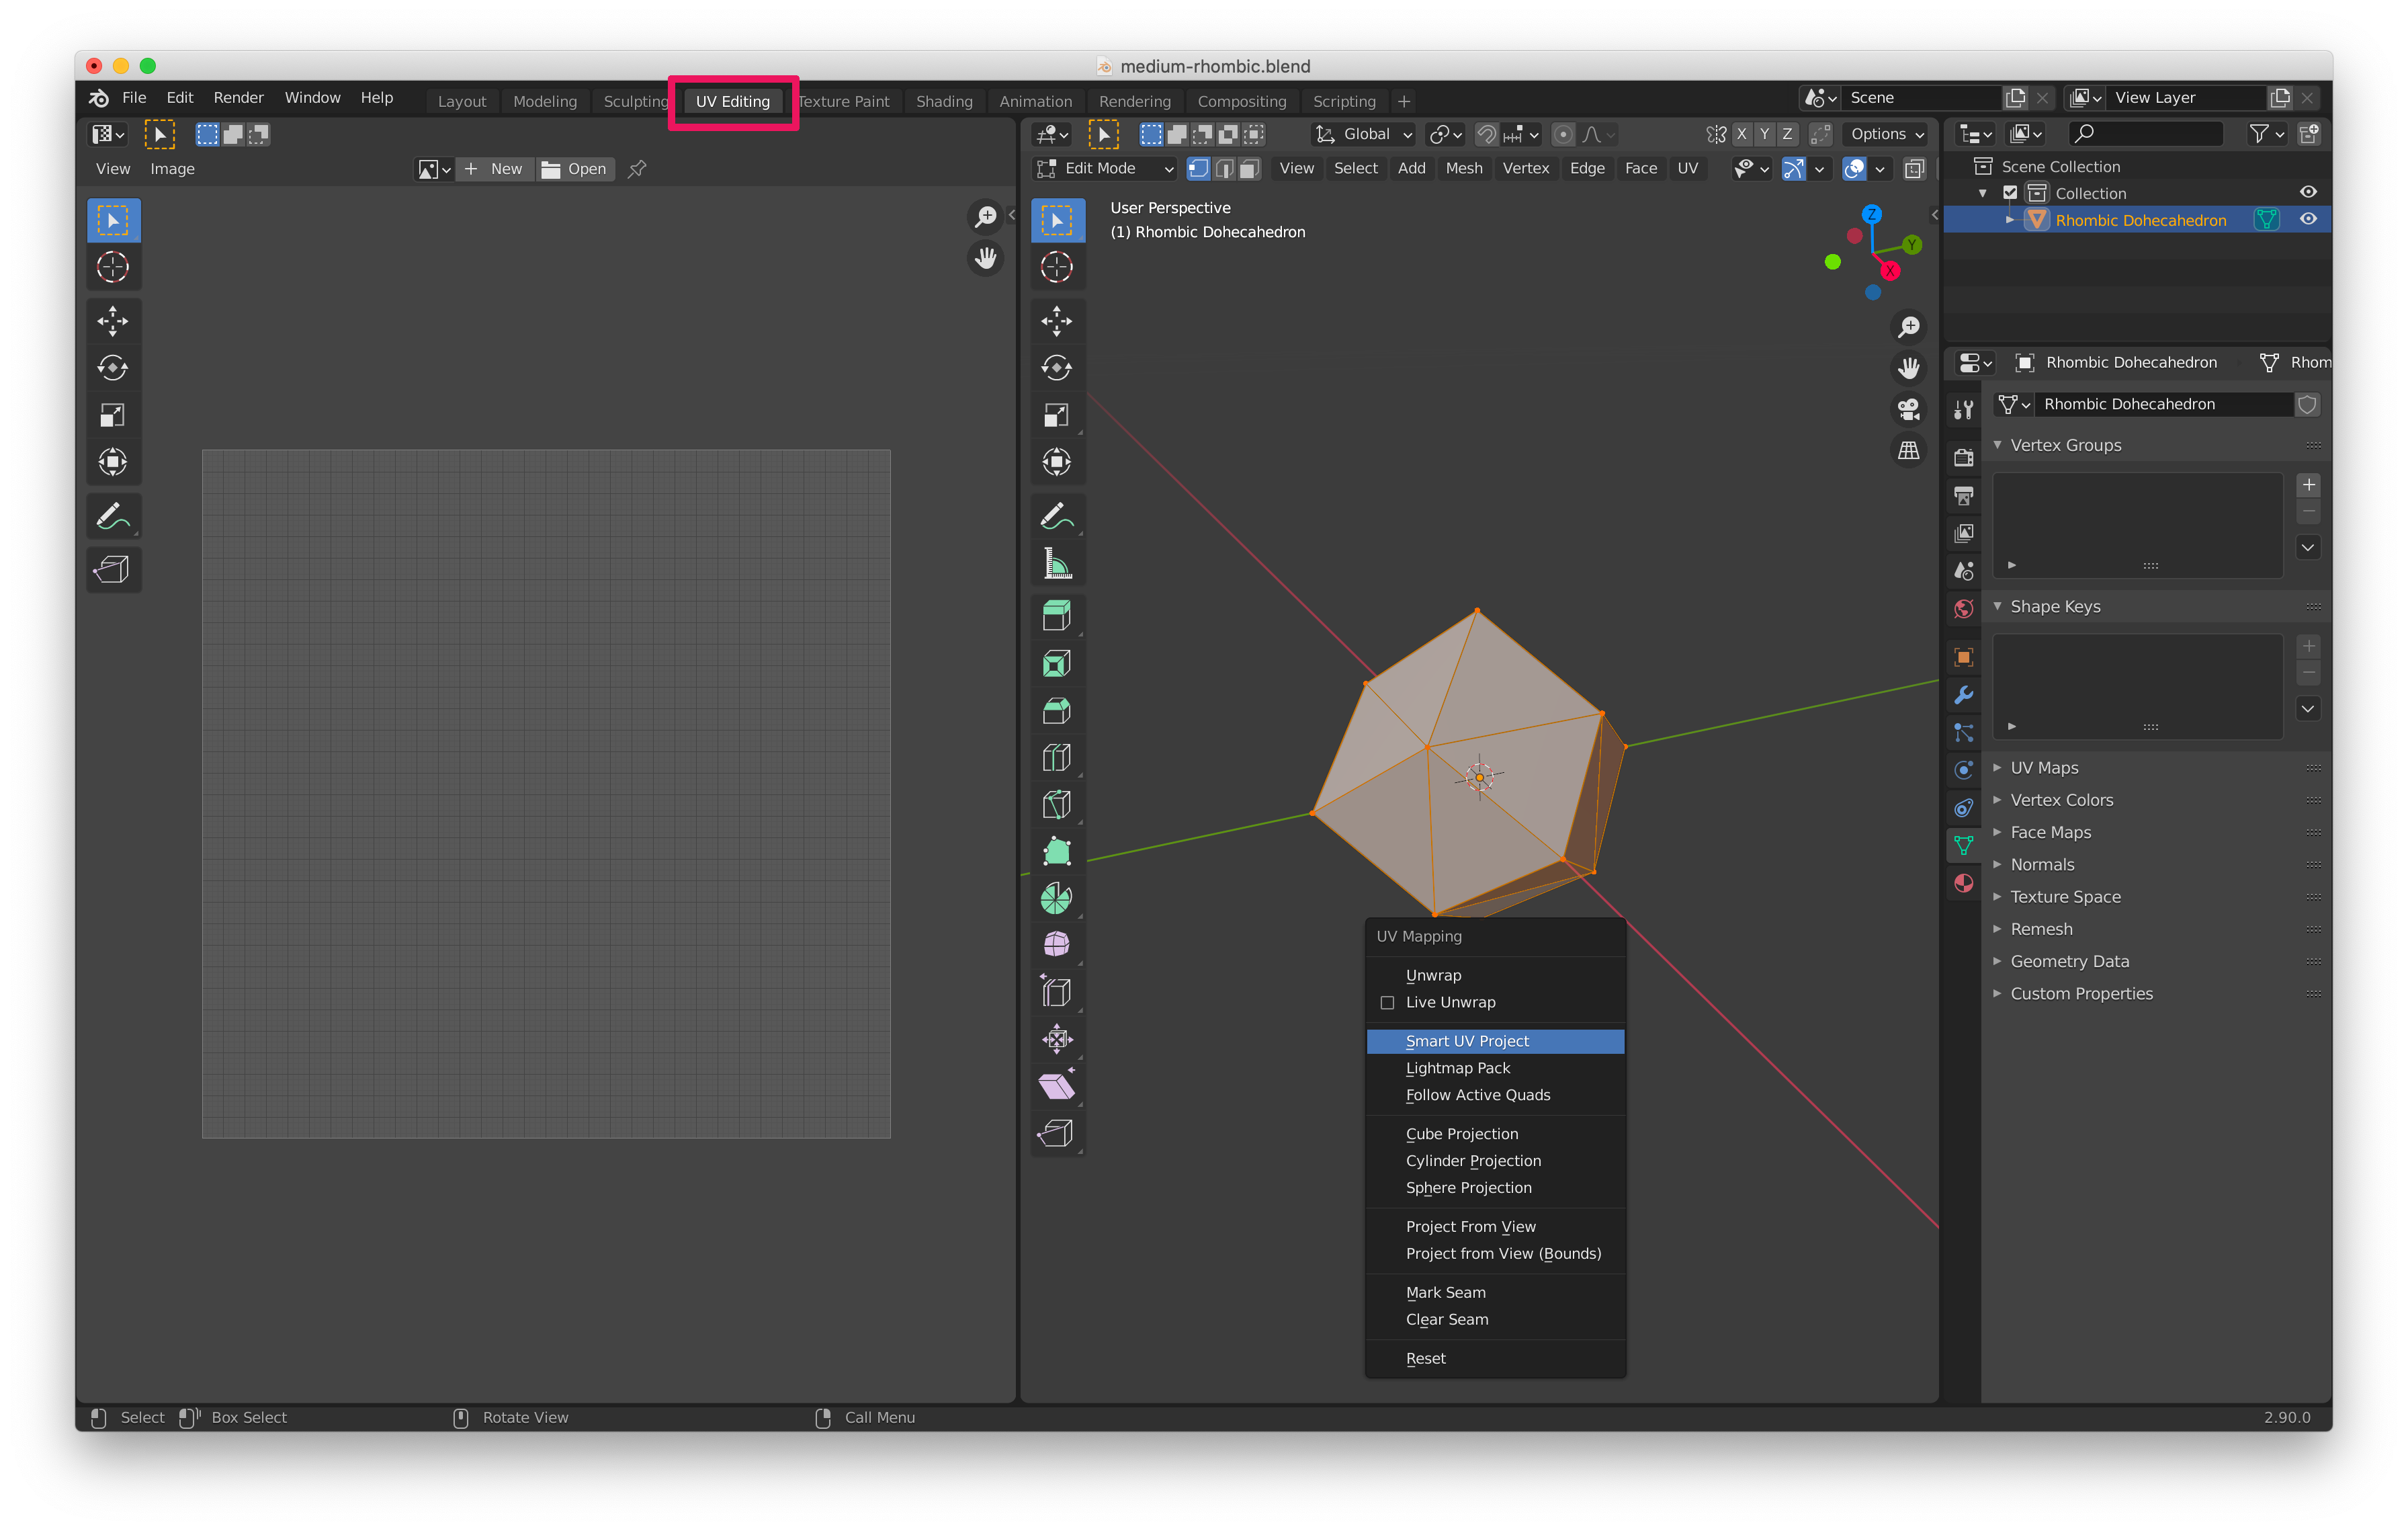This screenshot has height=1531, width=2408.
Task: Click the Rotate tool in UV editor toolbar
Action: coord(113,368)
